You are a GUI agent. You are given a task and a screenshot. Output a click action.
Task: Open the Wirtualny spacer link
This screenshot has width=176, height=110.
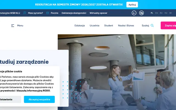click(98, 13)
